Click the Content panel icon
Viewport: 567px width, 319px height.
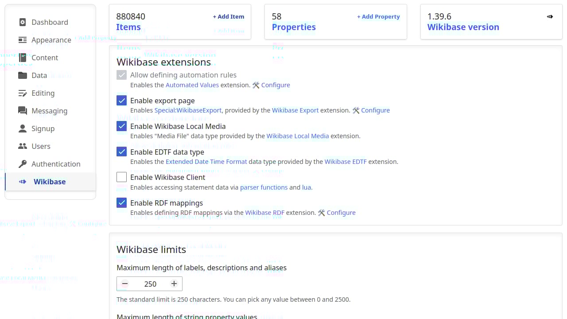click(x=22, y=58)
